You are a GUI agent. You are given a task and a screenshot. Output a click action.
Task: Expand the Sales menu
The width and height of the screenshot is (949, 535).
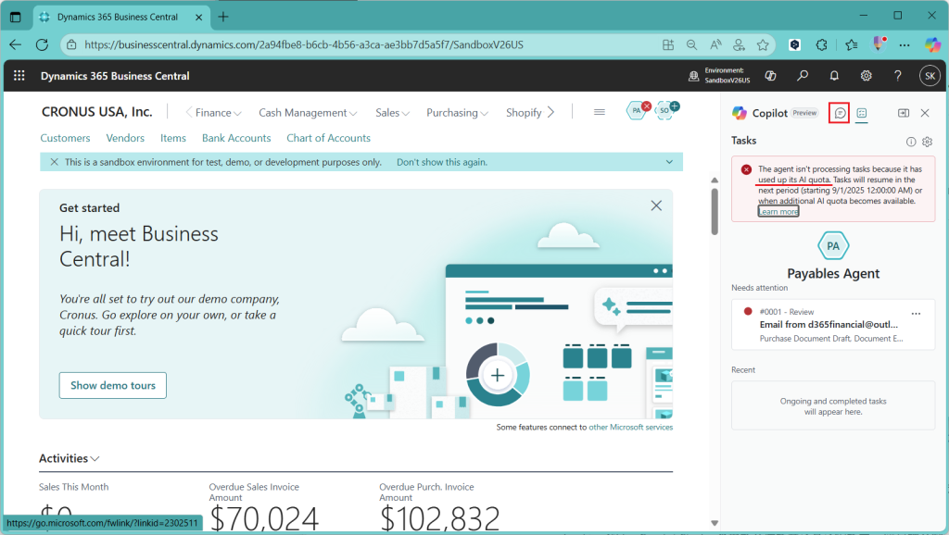pos(392,113)
